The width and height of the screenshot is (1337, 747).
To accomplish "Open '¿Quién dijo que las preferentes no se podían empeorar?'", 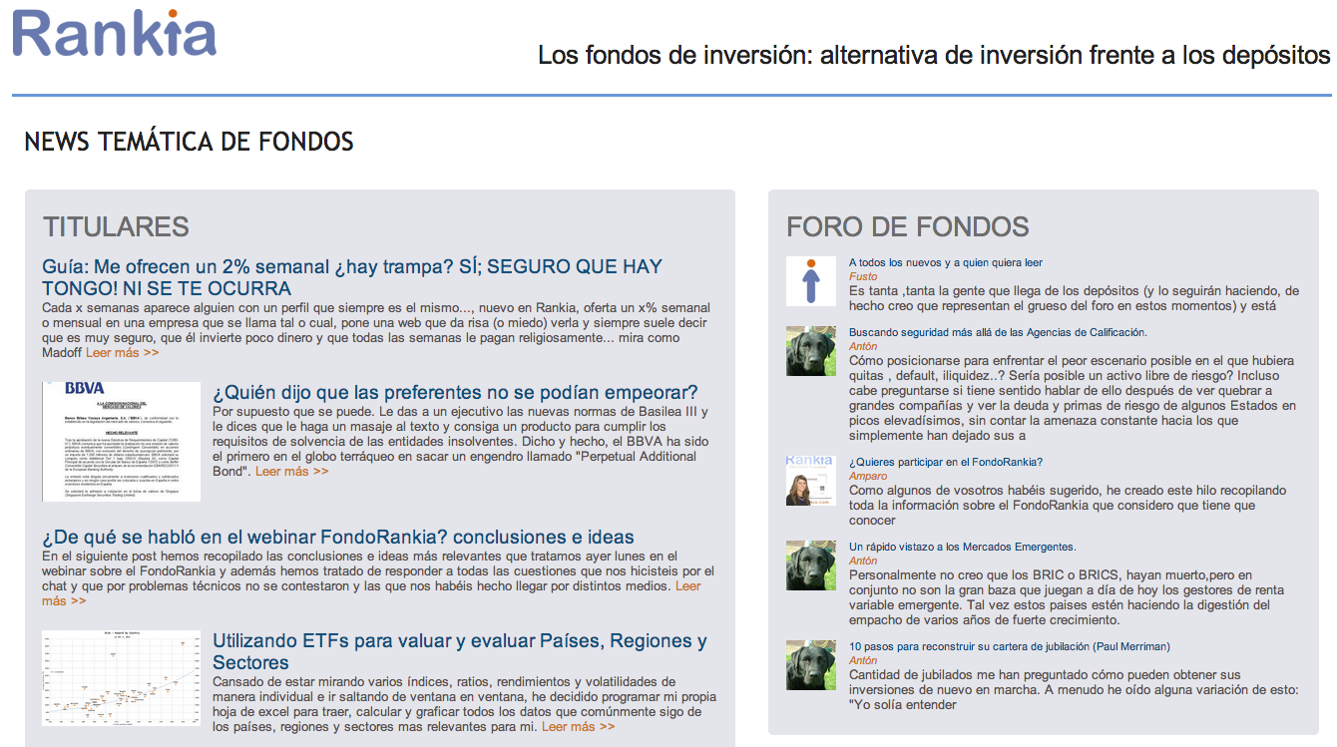I will click(x=455, y=392).
